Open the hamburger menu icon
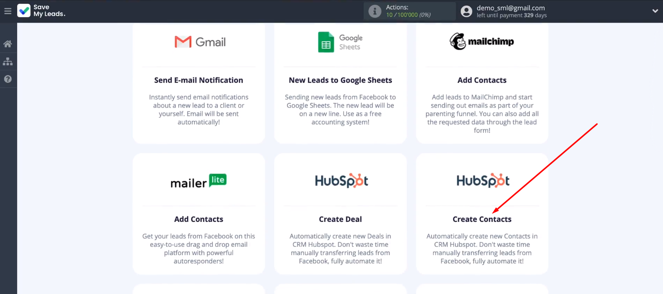 tap(8, 11)
